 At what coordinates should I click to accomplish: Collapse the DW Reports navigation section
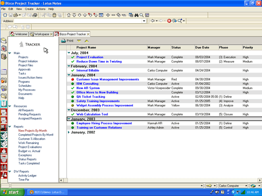coord(10,171)
